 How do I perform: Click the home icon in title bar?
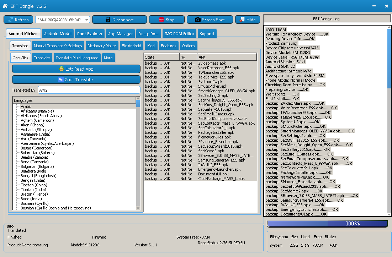[5, 6]
